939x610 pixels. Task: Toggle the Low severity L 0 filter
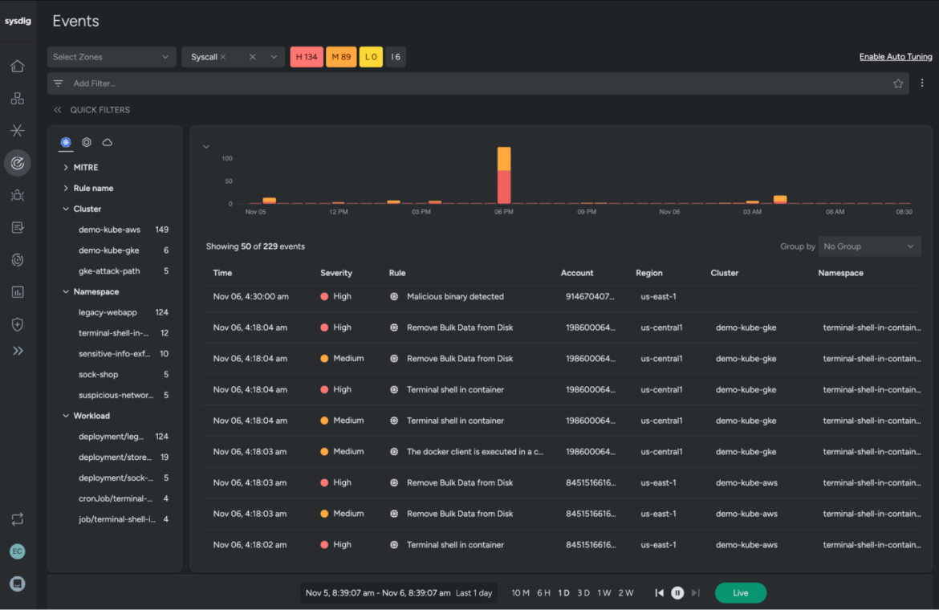click(371, 57)
